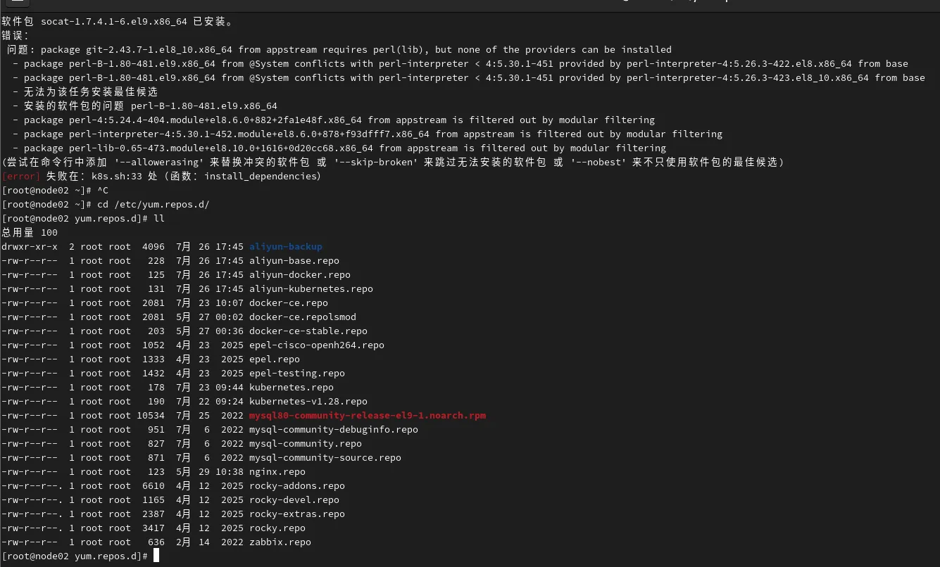Click the rocky.repo file name
The height and width of the screenshot is (567, 940).
click(x=277, y=528)
